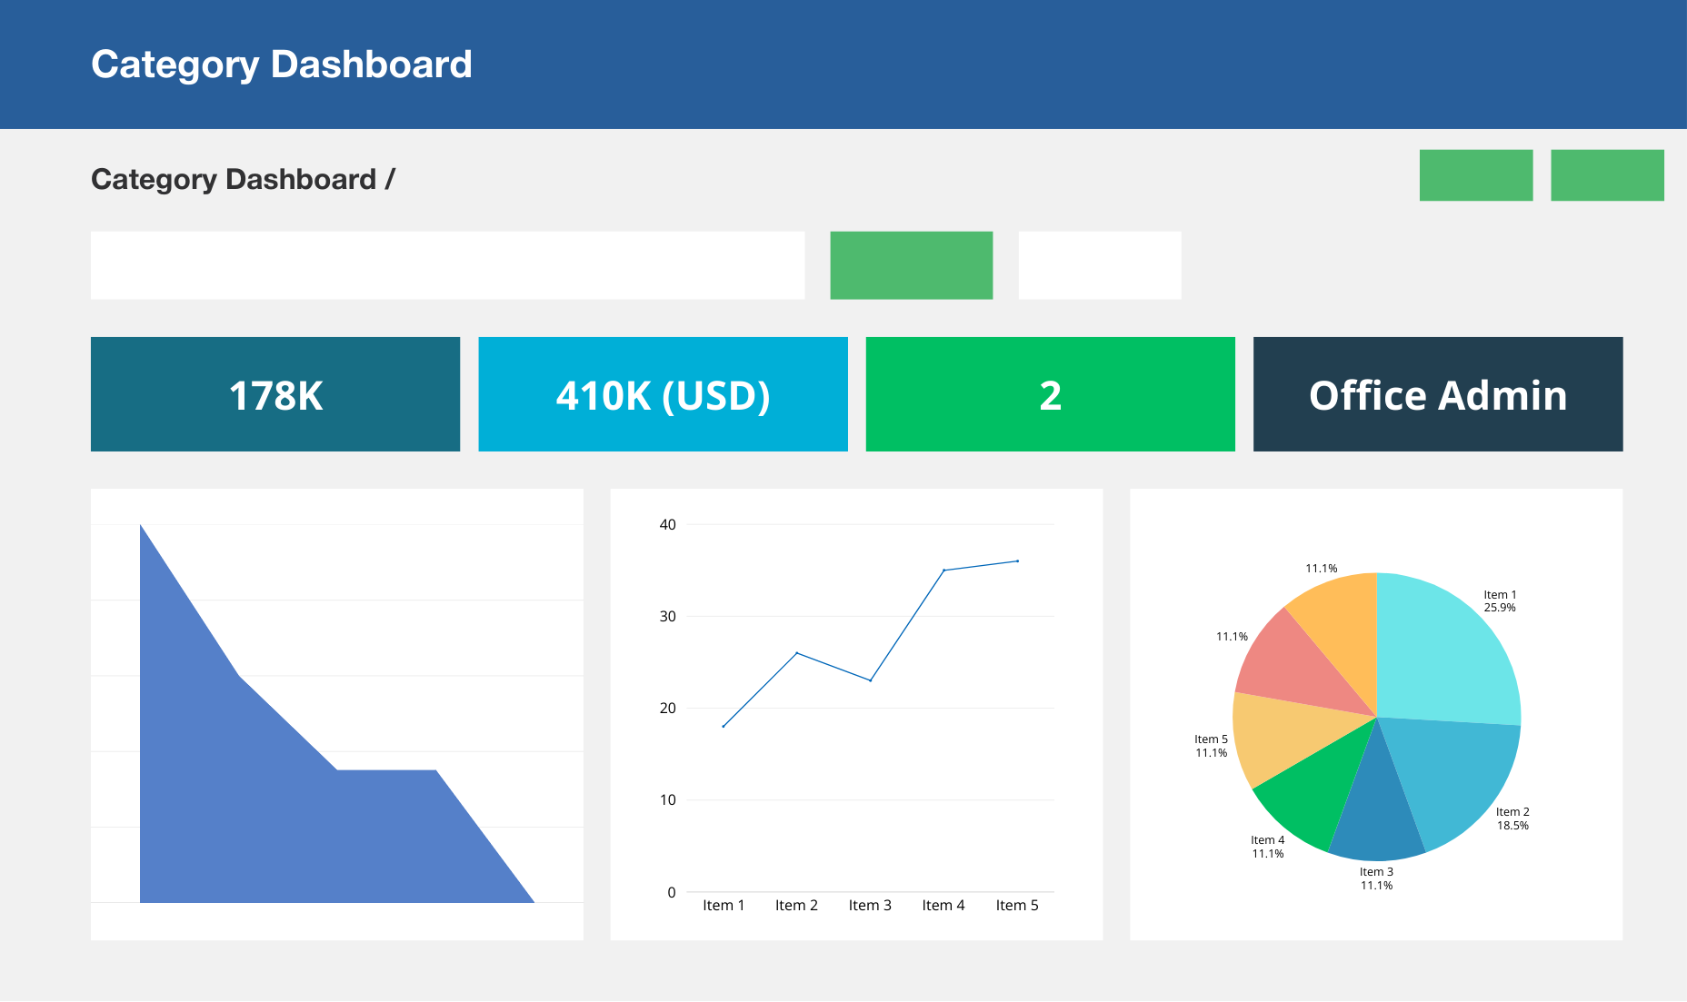
Task: Click the last green button at top right
Action: click(1607, 175)
